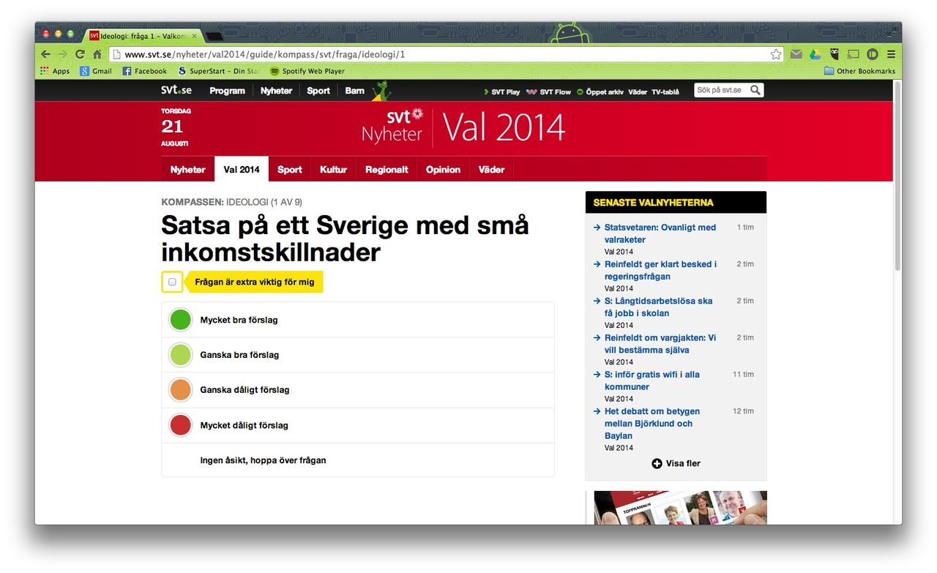Check Frågan är extra viktig för mig

[x=171, y=282]
